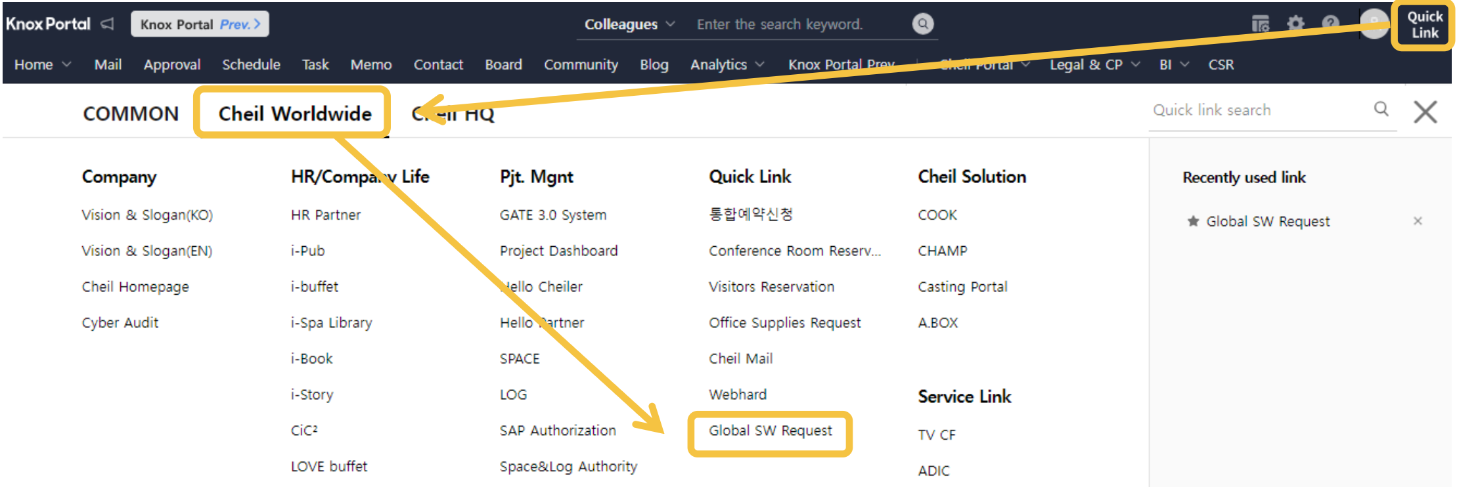Open the Project Dashboard link

pos(558,251)
